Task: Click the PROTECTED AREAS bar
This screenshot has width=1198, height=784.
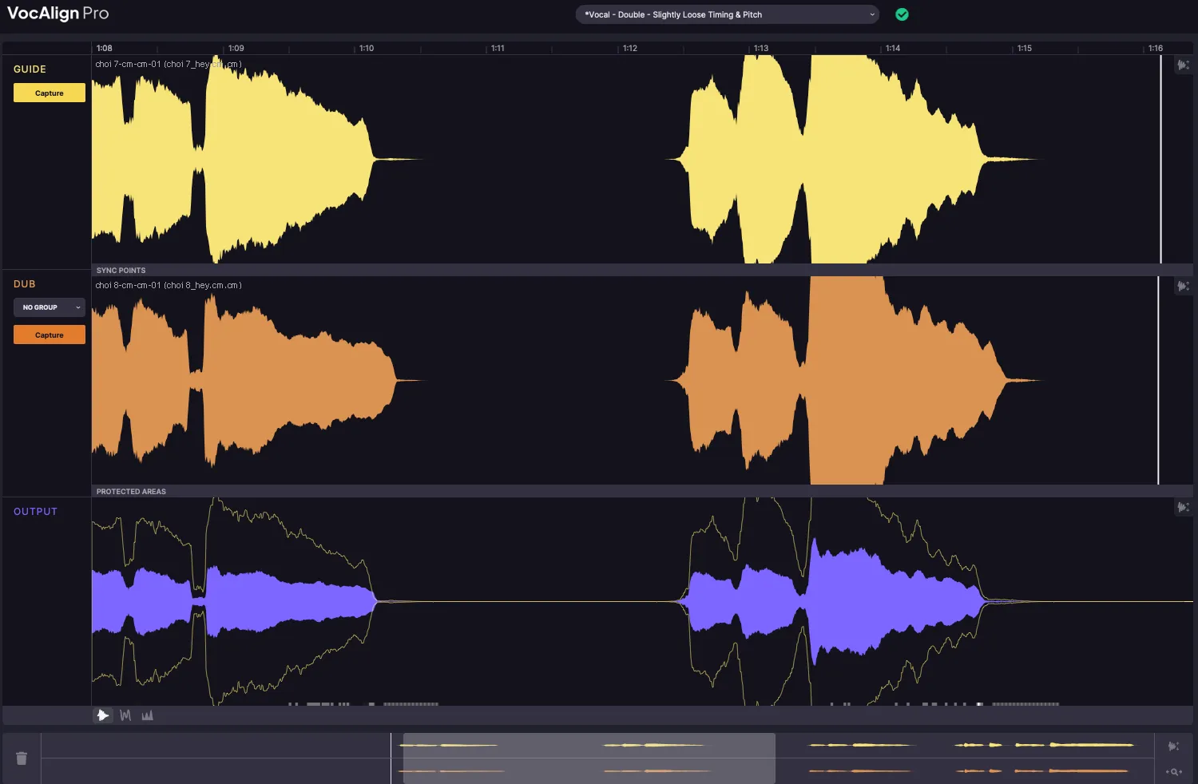Action: [x=639, y=491]
